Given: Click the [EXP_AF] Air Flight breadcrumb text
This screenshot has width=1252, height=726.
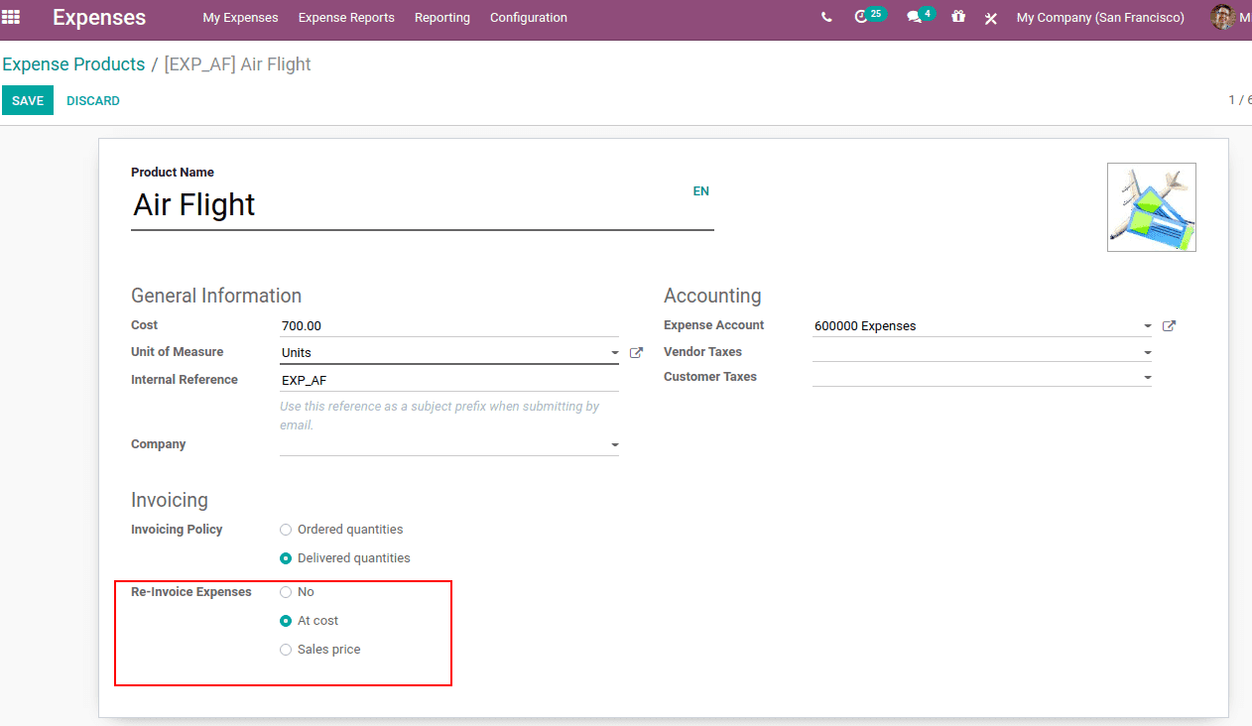Looking at the screenshot, I should click(x=237, y=64).
